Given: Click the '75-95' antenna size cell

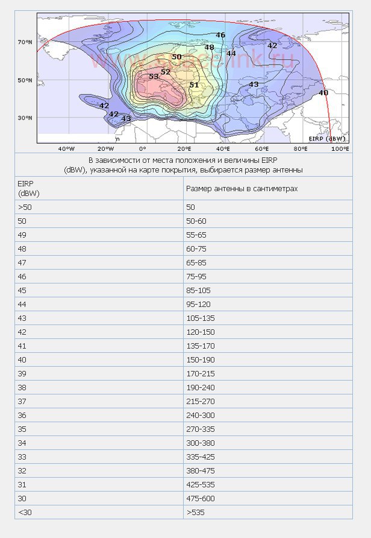Looking at the screenshot, I should 268,277.
